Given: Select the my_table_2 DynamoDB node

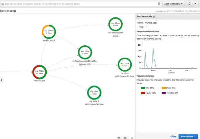Looking at the screenshot, I should pos(94,93).
